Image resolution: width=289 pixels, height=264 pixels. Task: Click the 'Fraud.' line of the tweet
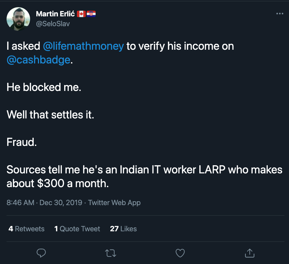22,142
